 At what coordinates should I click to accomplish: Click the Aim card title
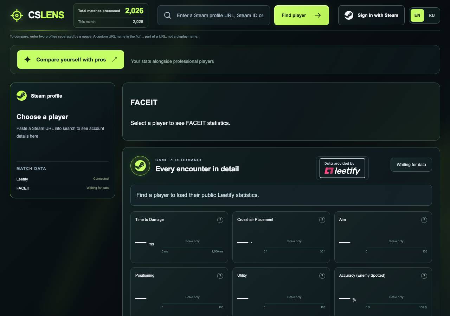(342, 220)
